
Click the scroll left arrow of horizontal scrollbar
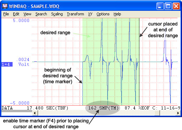35,113
